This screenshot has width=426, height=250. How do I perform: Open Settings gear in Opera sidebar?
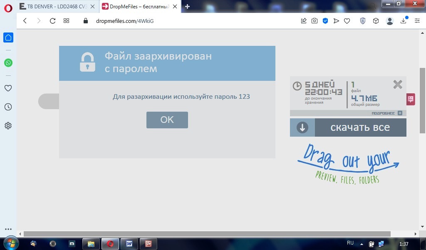click(x=8, y=125)
